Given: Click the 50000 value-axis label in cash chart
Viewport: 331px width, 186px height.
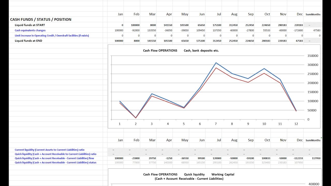Looking at the screenshot, I should pos(312,110).
